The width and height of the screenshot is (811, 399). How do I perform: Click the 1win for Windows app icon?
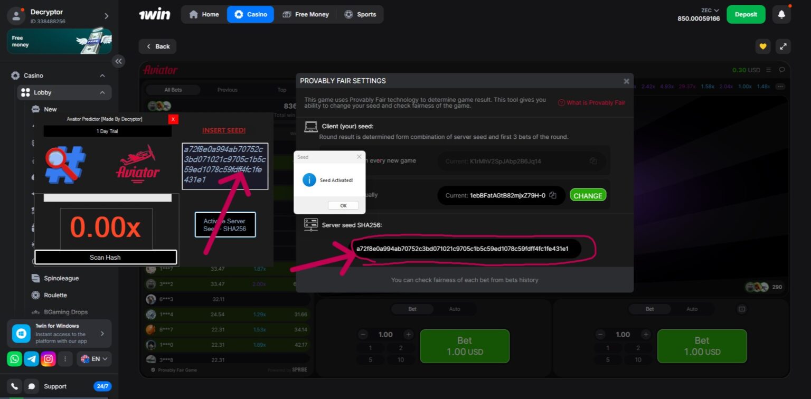click(21, 333)
